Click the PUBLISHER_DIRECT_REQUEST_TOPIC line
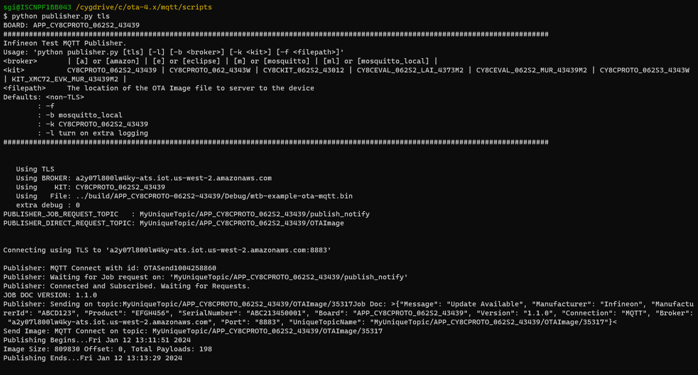This screenshot has width=698, height=375. click(x=173, y=223)
